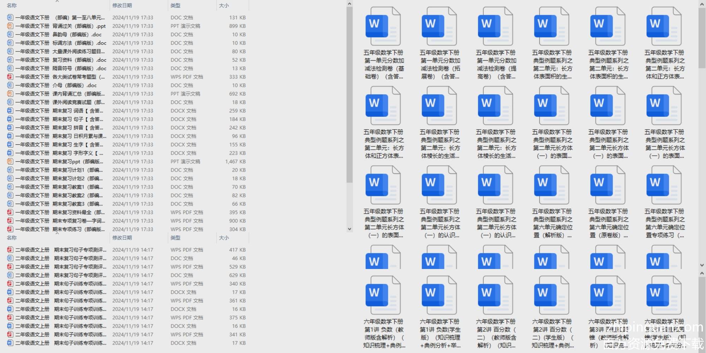Select the Word icon of 第一单元分数加减法检测卷（基础卷）
This screenshot has width=706, height=353.
[x=383, y=27]
